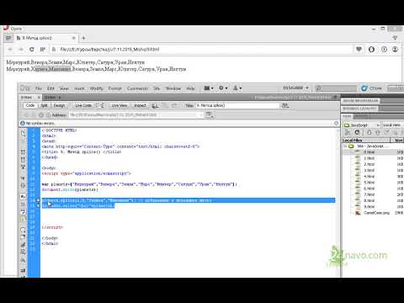Open Dreamweaver Help menu
This screenshot has height=303, width=404.
click(x=190, y=88)
